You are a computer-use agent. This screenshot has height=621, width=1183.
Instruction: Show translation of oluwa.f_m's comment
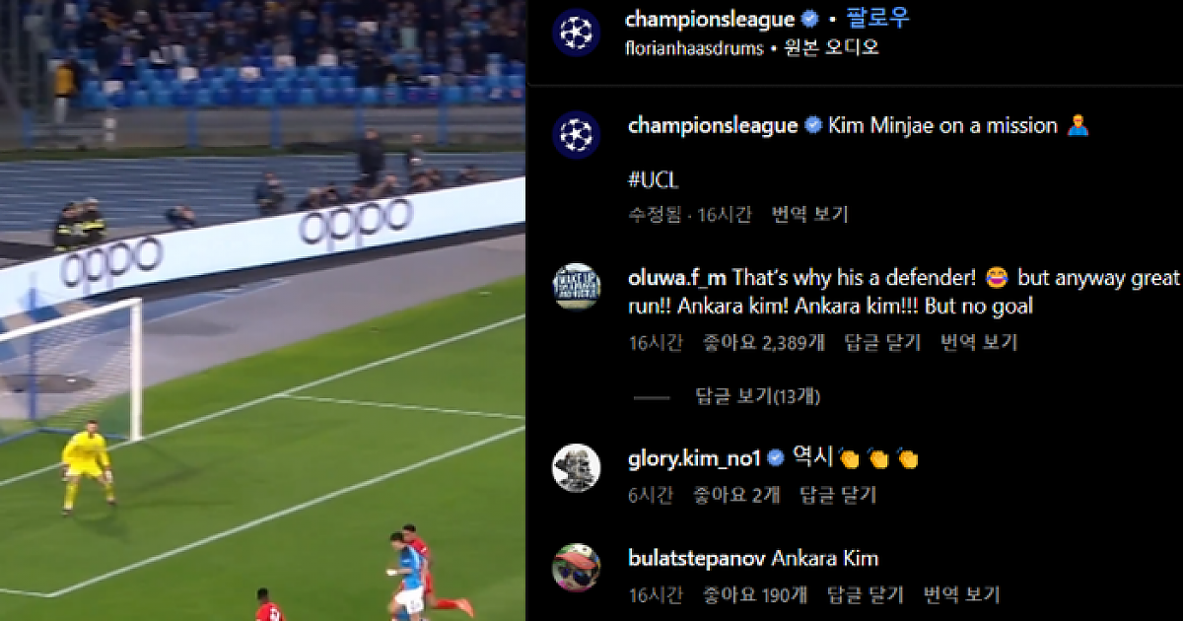coord(979,342)
